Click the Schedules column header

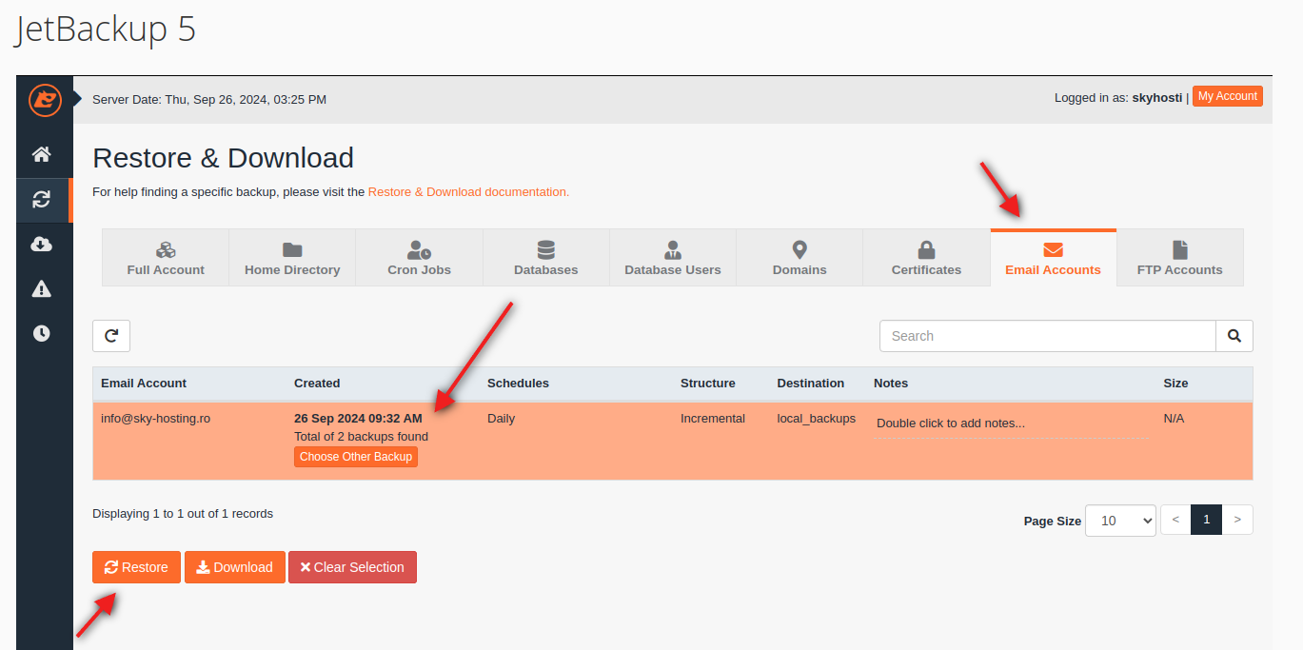pos(518,383)
